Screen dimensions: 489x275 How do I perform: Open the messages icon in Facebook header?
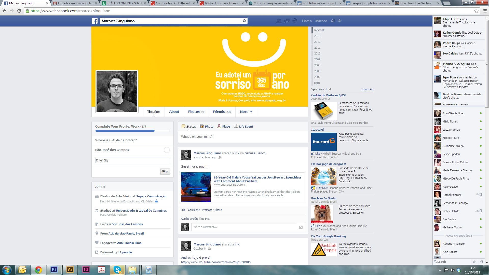287,21
